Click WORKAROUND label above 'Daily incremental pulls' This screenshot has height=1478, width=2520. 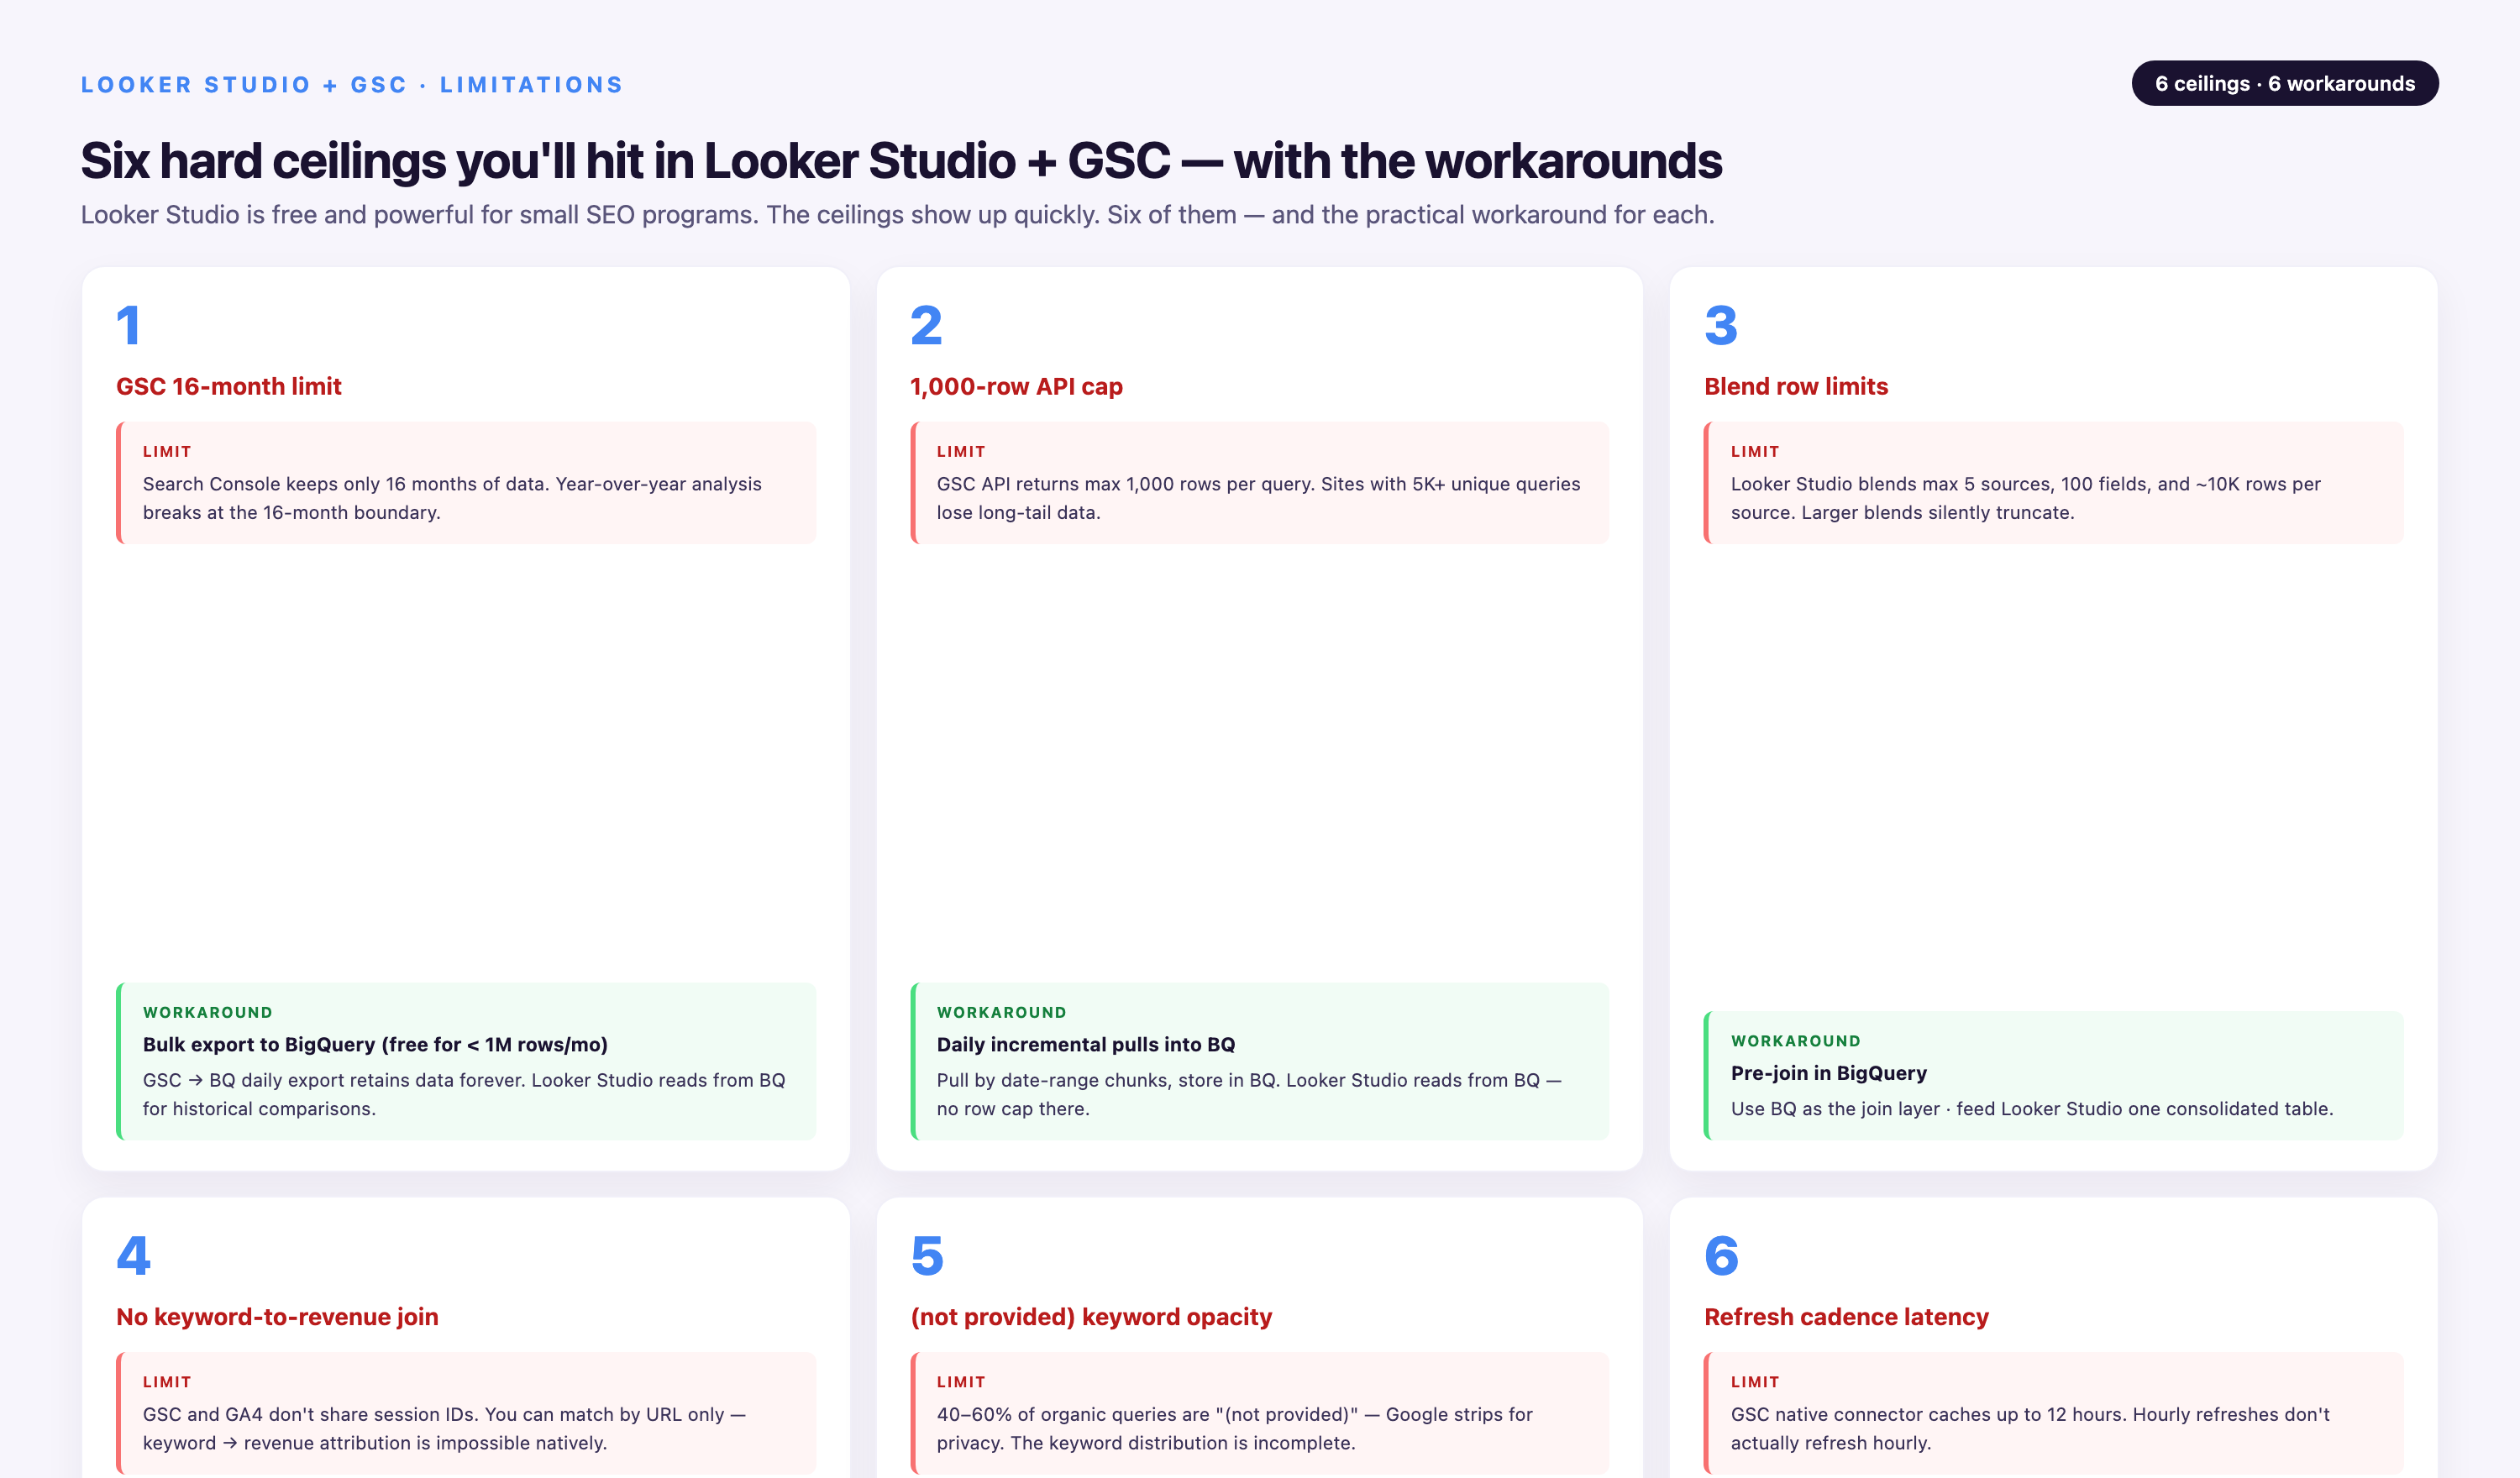pyautogui.click(x=1001, y=1012)
